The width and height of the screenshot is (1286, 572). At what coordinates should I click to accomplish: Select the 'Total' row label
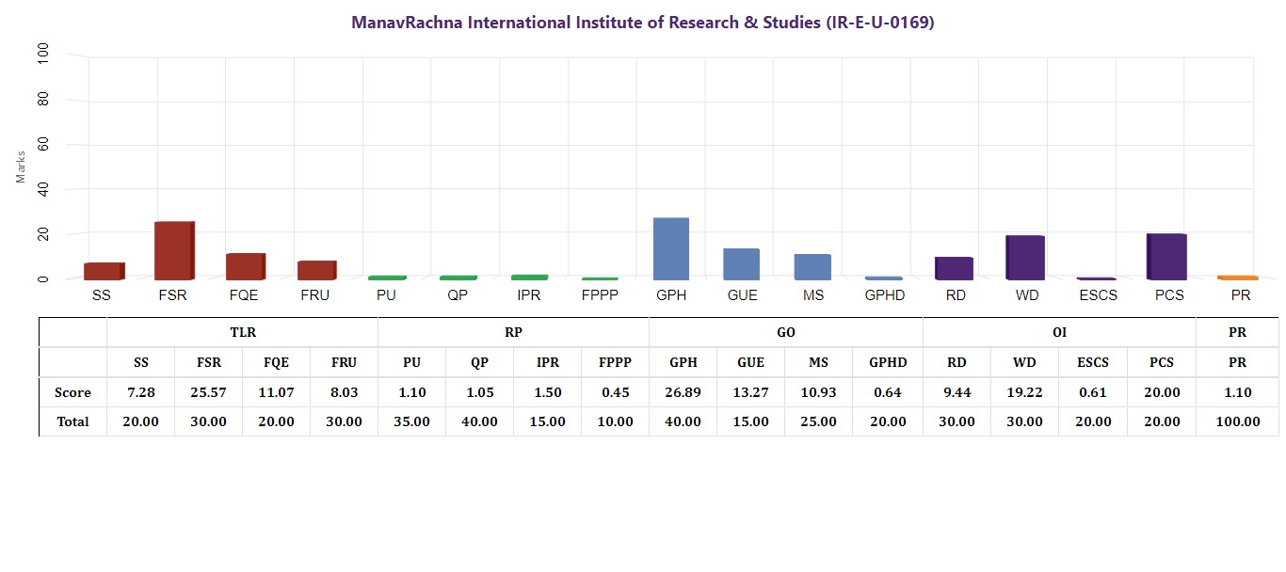72,421
